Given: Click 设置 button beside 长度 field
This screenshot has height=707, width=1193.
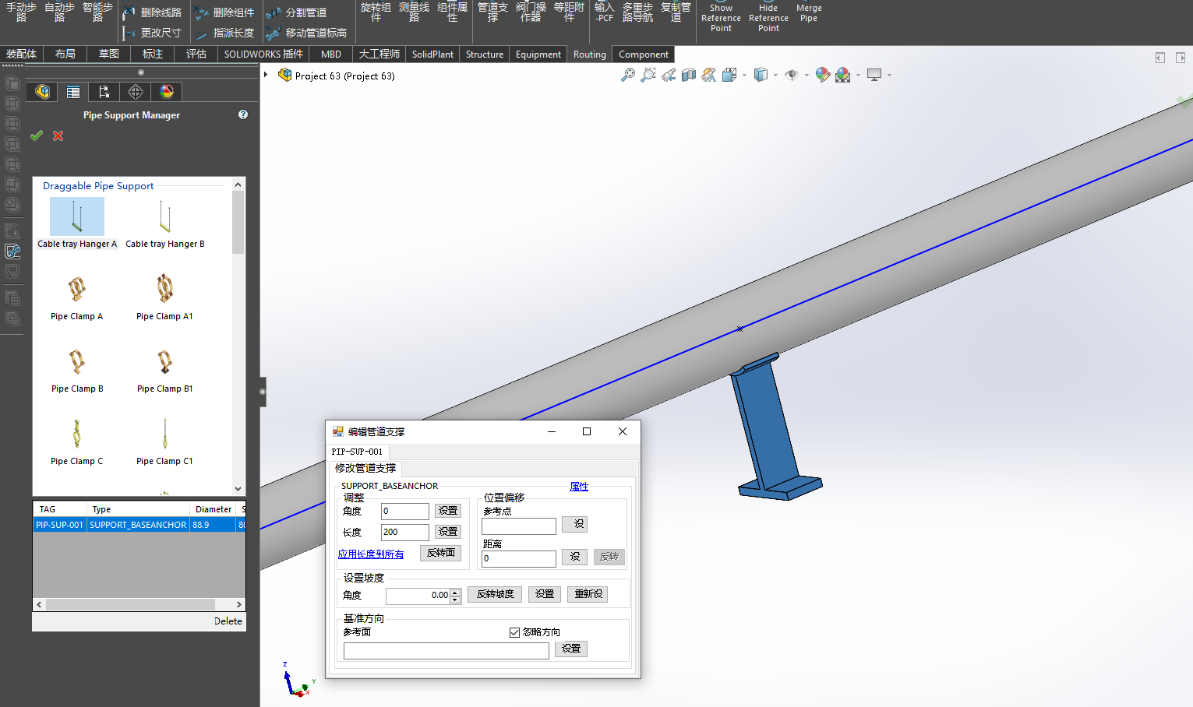Looking at the screenshot, I should coord(448,532).
